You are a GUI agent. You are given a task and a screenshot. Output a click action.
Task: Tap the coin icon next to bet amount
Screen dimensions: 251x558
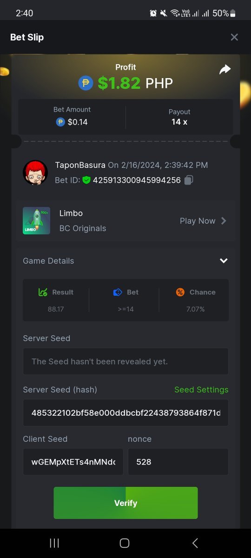[x=60, y=122]
